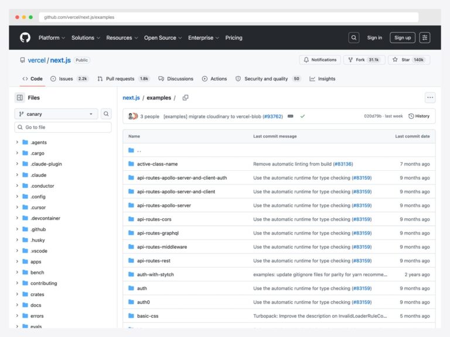Click the Go to file field
Viewport: 450px width, 337px height.
[x=63, y=127]
